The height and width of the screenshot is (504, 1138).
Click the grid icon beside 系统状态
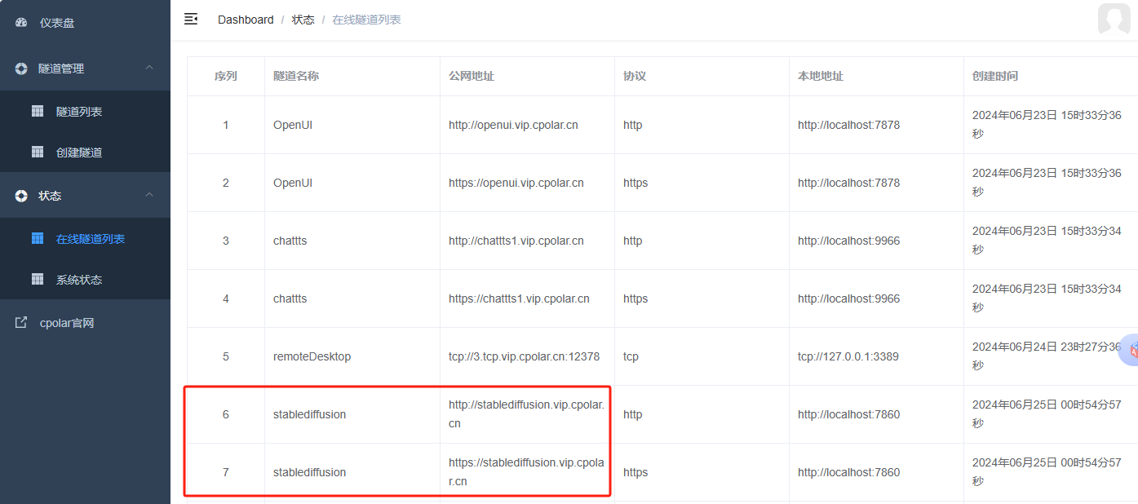coord(38,279)
